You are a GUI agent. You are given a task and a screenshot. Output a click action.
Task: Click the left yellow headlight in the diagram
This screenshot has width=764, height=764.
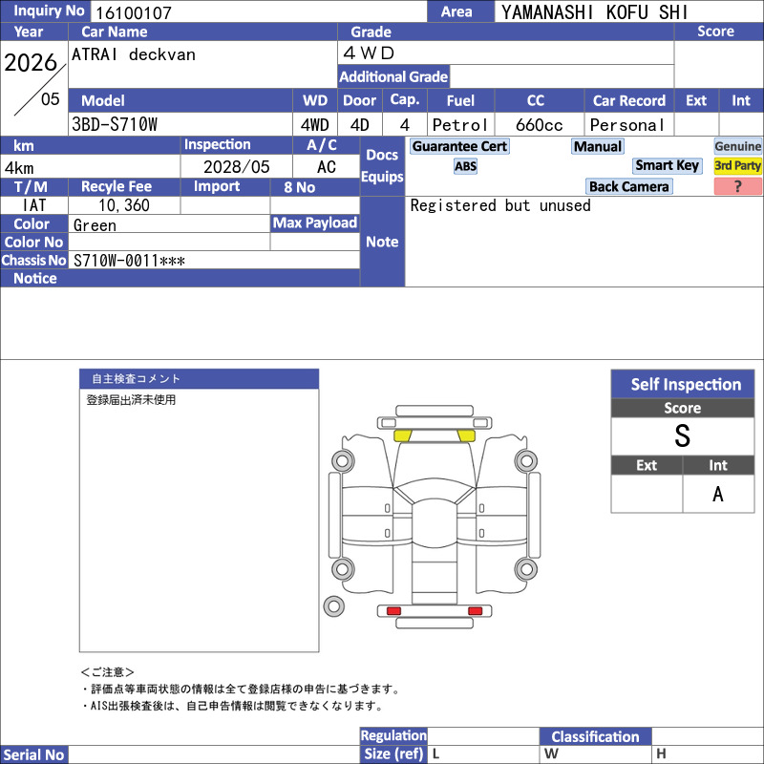pos(402,436)
